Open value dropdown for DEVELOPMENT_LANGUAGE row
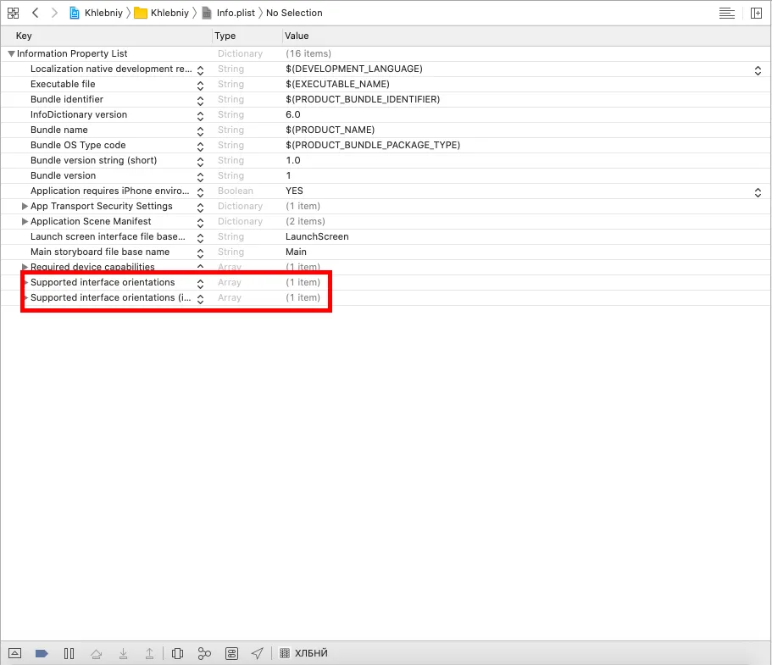Viewport: 772px width, 665px height. coord(758,70)
